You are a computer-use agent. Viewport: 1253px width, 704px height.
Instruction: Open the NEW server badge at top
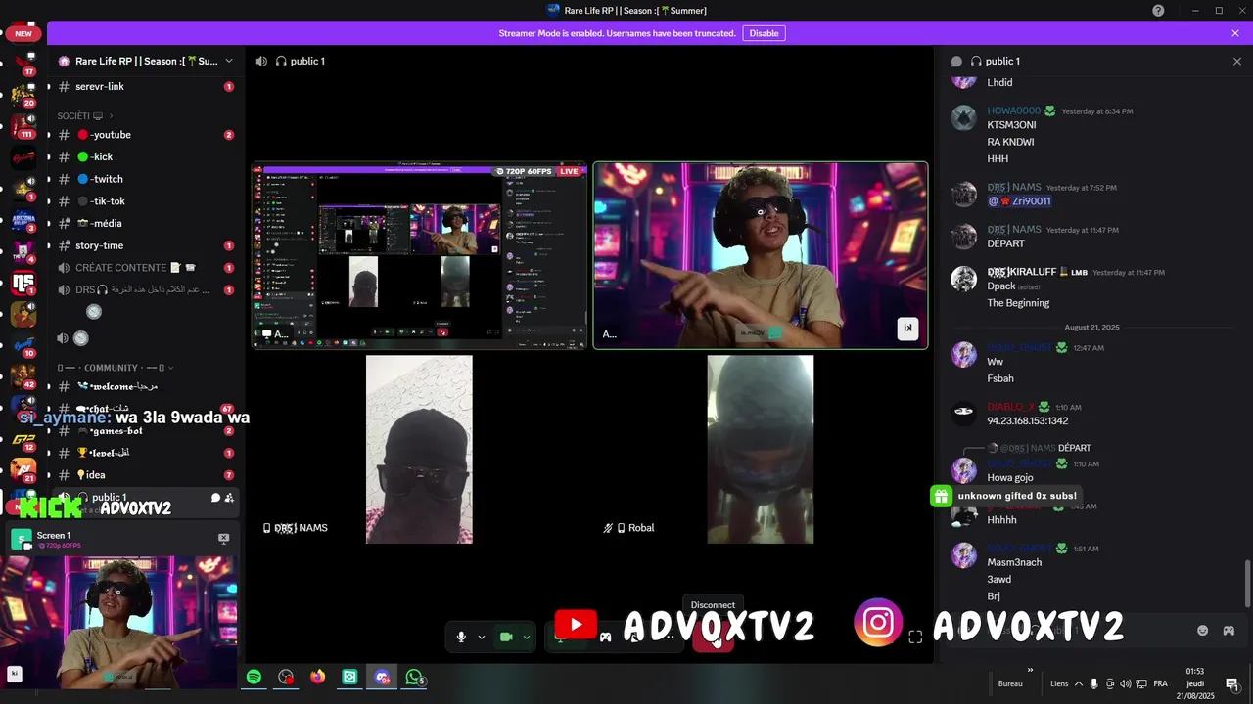[23, 33]
